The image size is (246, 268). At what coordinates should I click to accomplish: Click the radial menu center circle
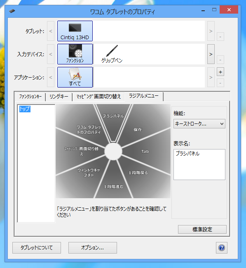(113, 152)
